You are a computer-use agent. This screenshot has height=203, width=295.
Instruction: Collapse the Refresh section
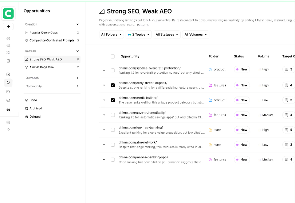[78, 51]
